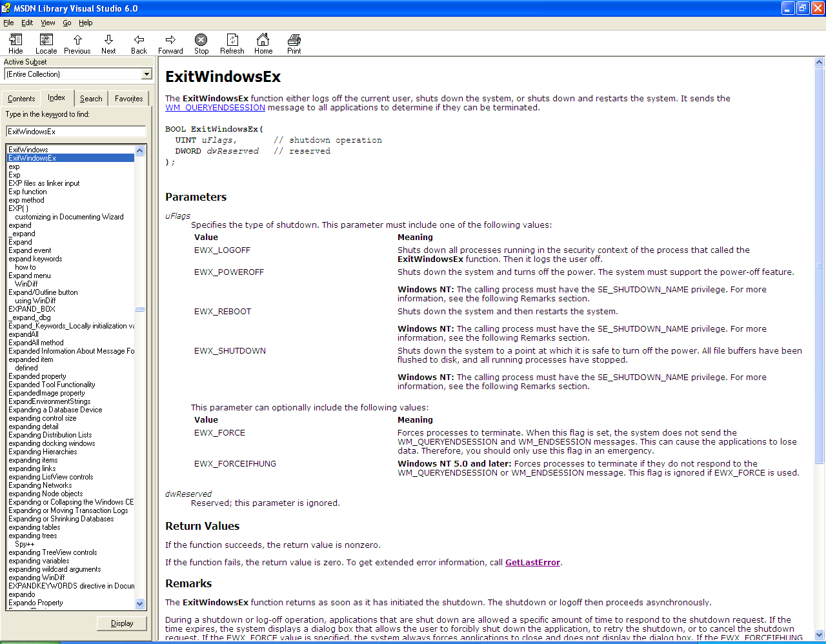Screen dimensions: 826x644
Task: Click the Forward toolbar icon
Action: coord(170,40)
